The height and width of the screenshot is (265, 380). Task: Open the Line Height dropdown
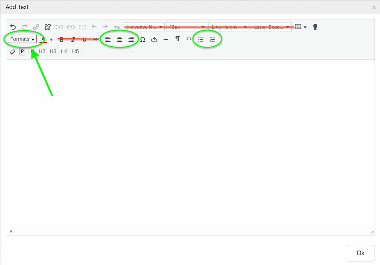(229, 27)
